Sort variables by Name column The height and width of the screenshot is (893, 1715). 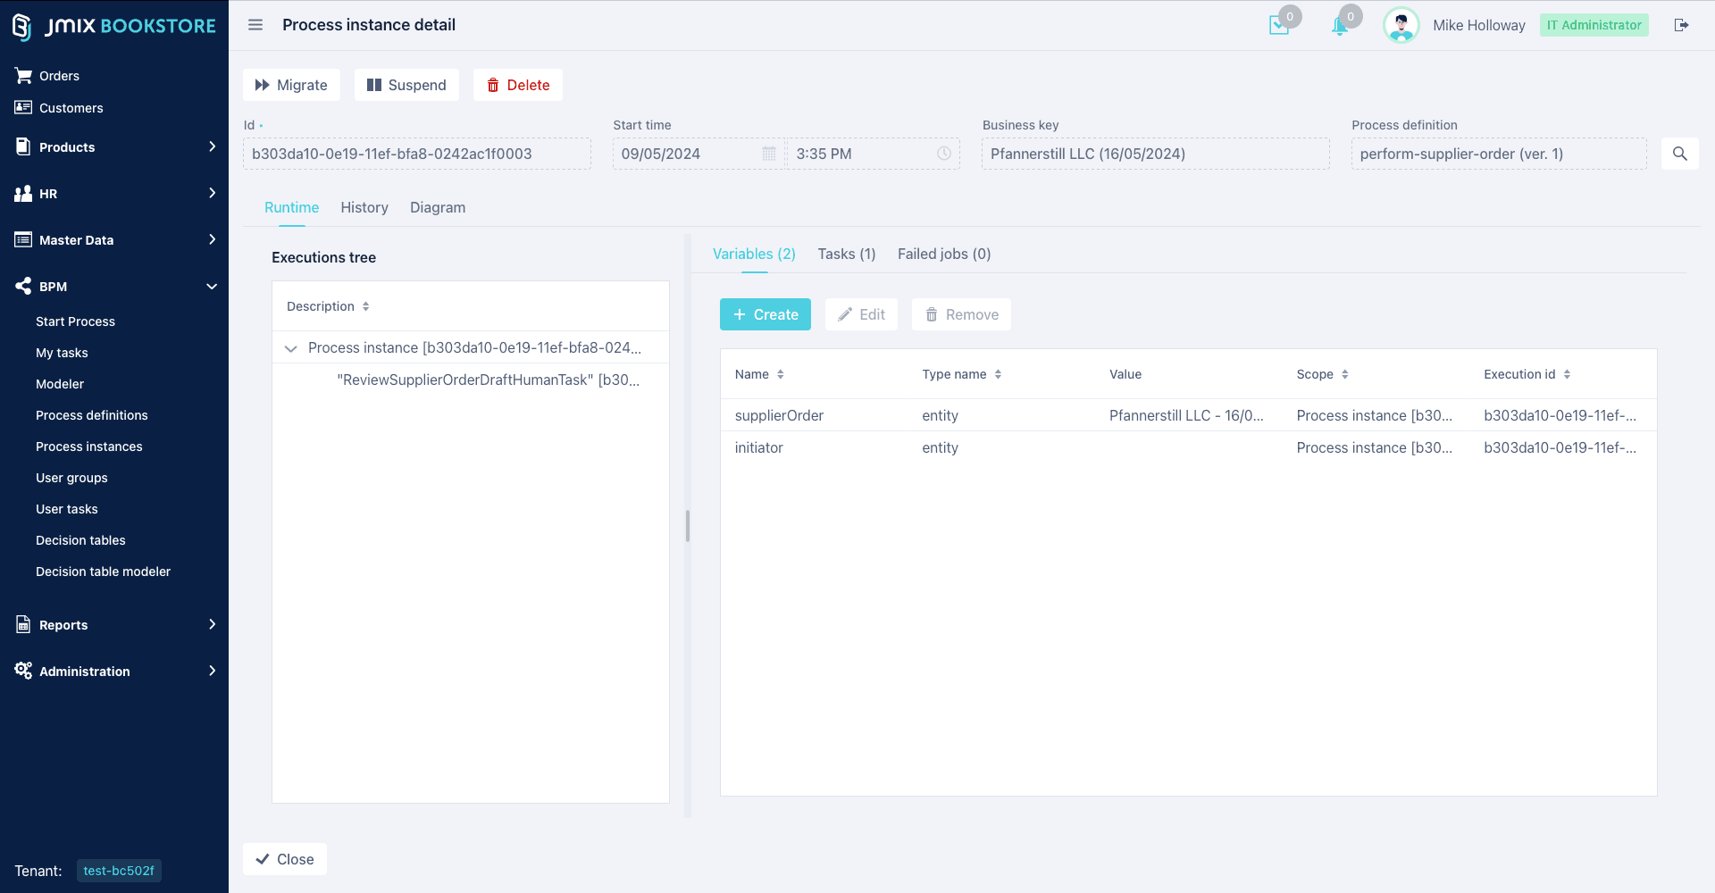pos(780,374)
